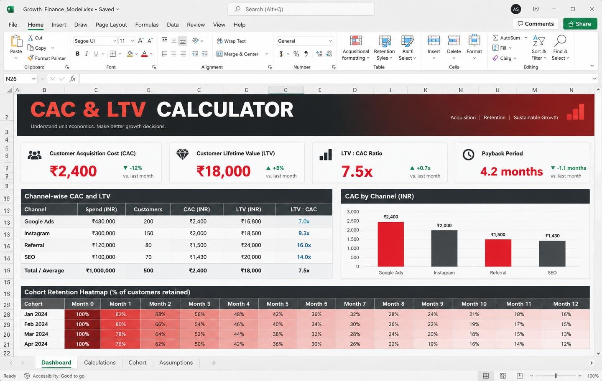Click the Cut scissors icon
The height and width of the screenshot is (381, 602).
(x=31, y=38)
